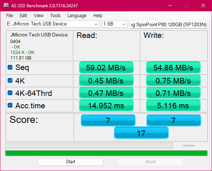The height and width of the screenshot is (171, 212).
Task: Click 4K read result 0.45 MB/s
Action: tap(106, 81)
